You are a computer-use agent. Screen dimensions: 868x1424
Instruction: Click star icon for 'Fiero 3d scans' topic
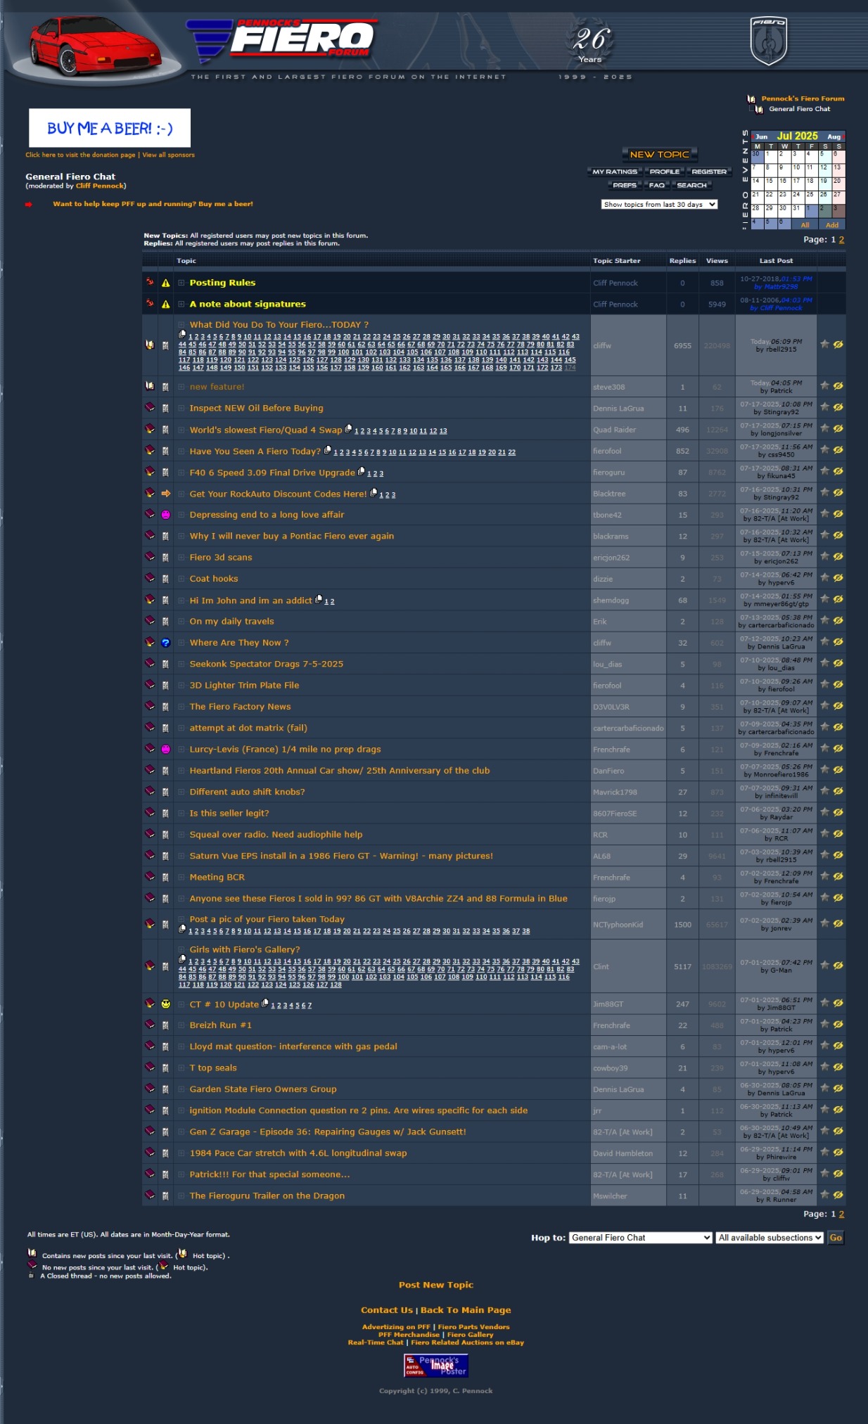824,557
